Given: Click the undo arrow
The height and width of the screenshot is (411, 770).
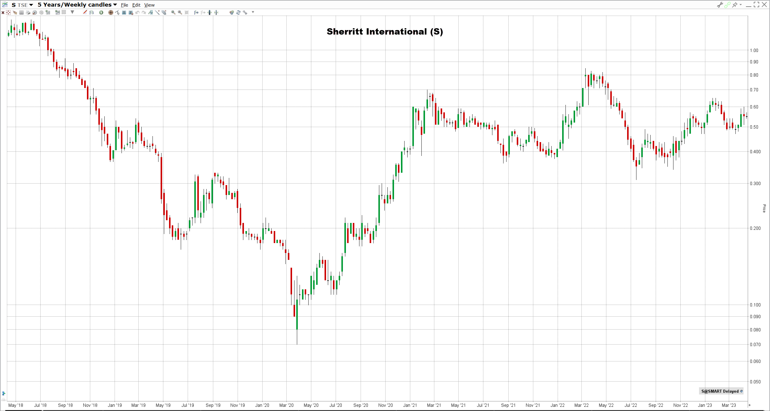Looking at the screenshot, I should pyautogui.click(x=137, y=13).
